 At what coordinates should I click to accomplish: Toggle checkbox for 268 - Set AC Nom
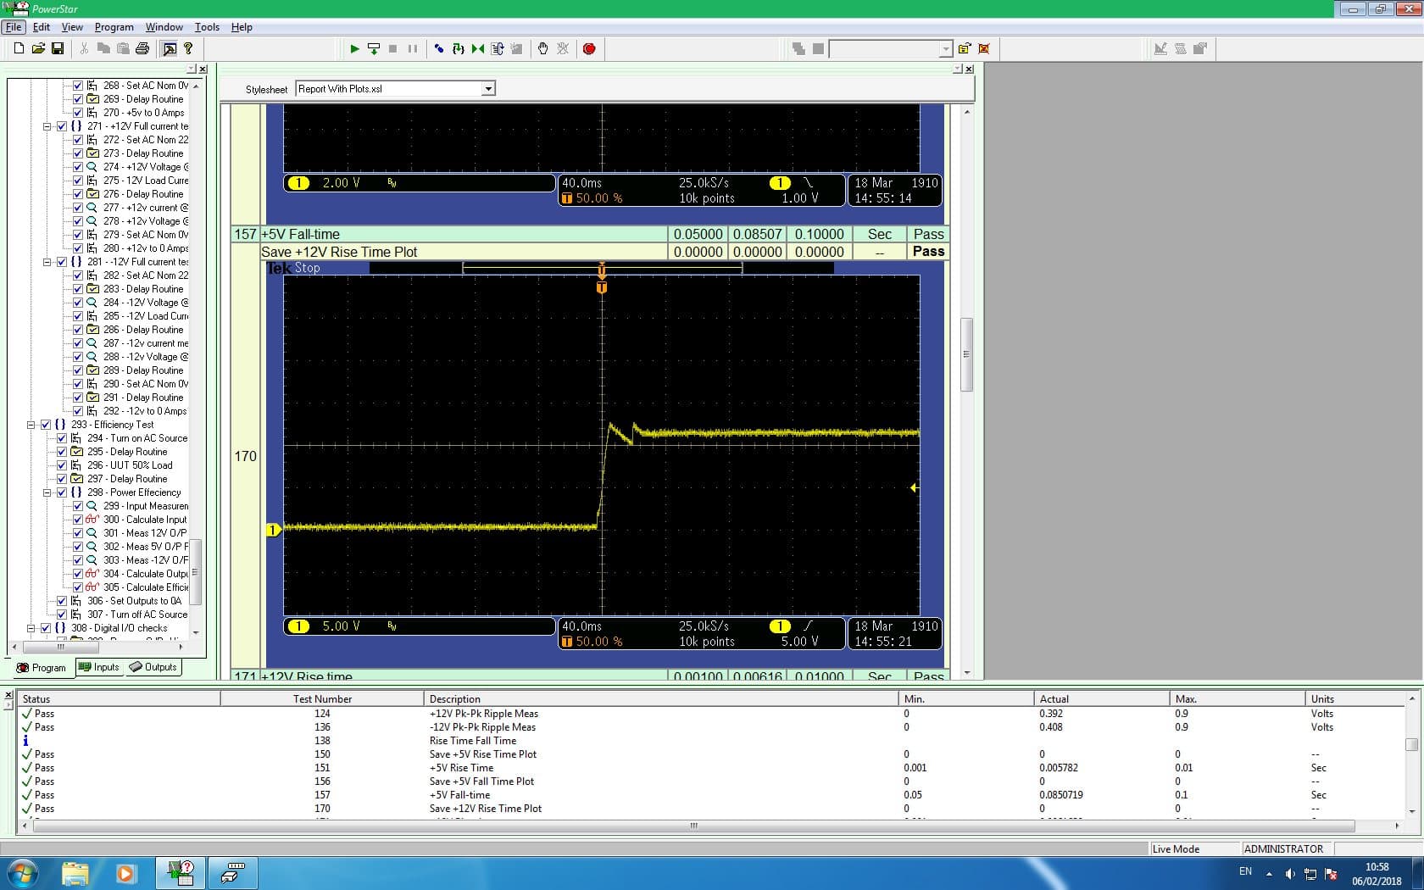pos(78,86)
